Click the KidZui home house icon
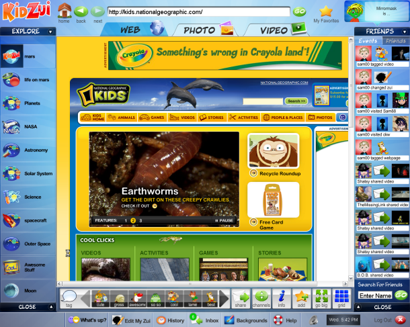410x327 pixels. [65, 11]
